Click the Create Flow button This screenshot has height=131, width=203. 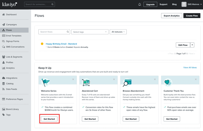(192, 16)
